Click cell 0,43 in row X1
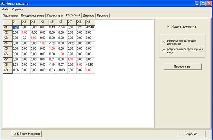This screenshot has height=140, width=213. point(54,28)
